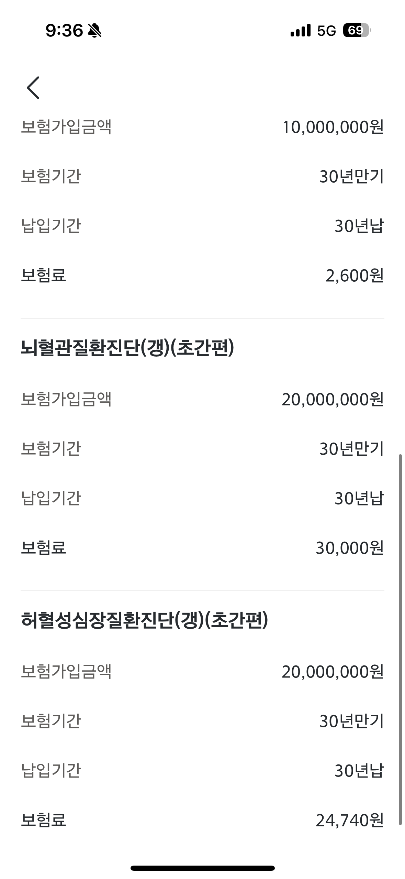Tap the battery level indicator
The width and height of the screenshot is (405, 879).
[x=356, y=31]
